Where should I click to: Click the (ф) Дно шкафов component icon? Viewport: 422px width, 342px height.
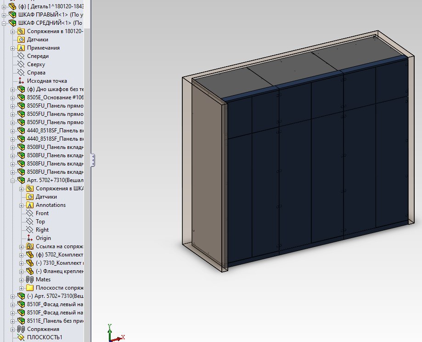(x=21, y=89)
